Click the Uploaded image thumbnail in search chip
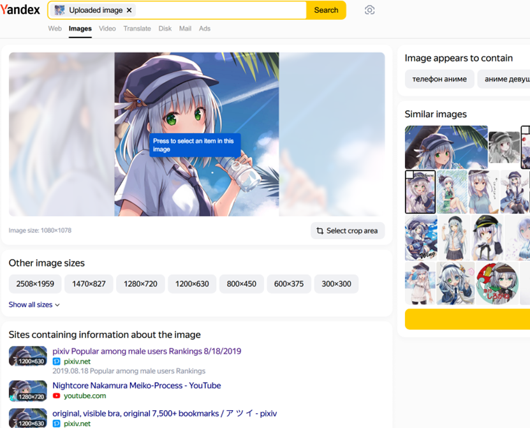This screenshot has width=530, height=428. 59,10
